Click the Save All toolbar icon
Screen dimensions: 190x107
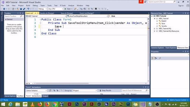(24, 9)
